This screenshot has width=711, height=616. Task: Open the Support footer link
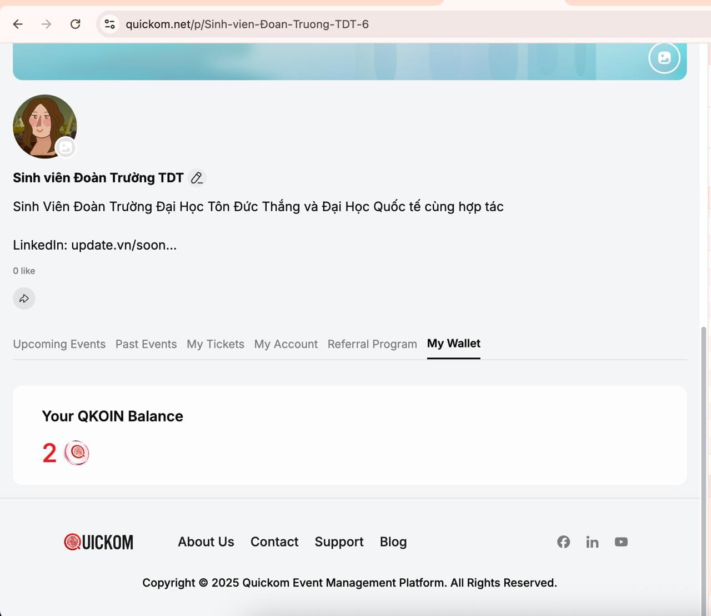(339, 542)
